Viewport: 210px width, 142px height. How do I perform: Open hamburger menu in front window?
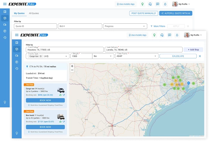click(17, 35)
